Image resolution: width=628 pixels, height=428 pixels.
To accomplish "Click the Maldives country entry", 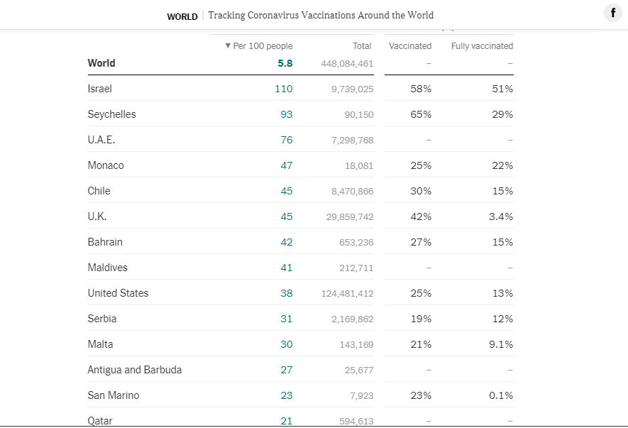I will 108,268.
